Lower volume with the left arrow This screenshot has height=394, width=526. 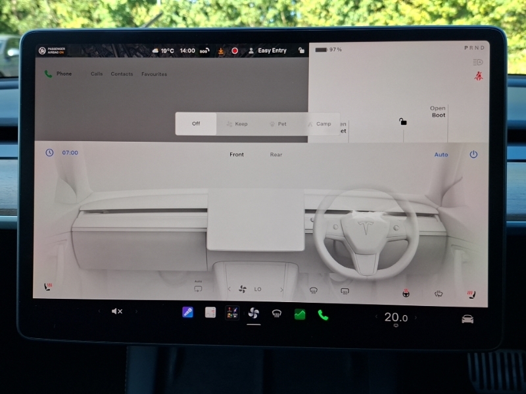pos(99,311)
